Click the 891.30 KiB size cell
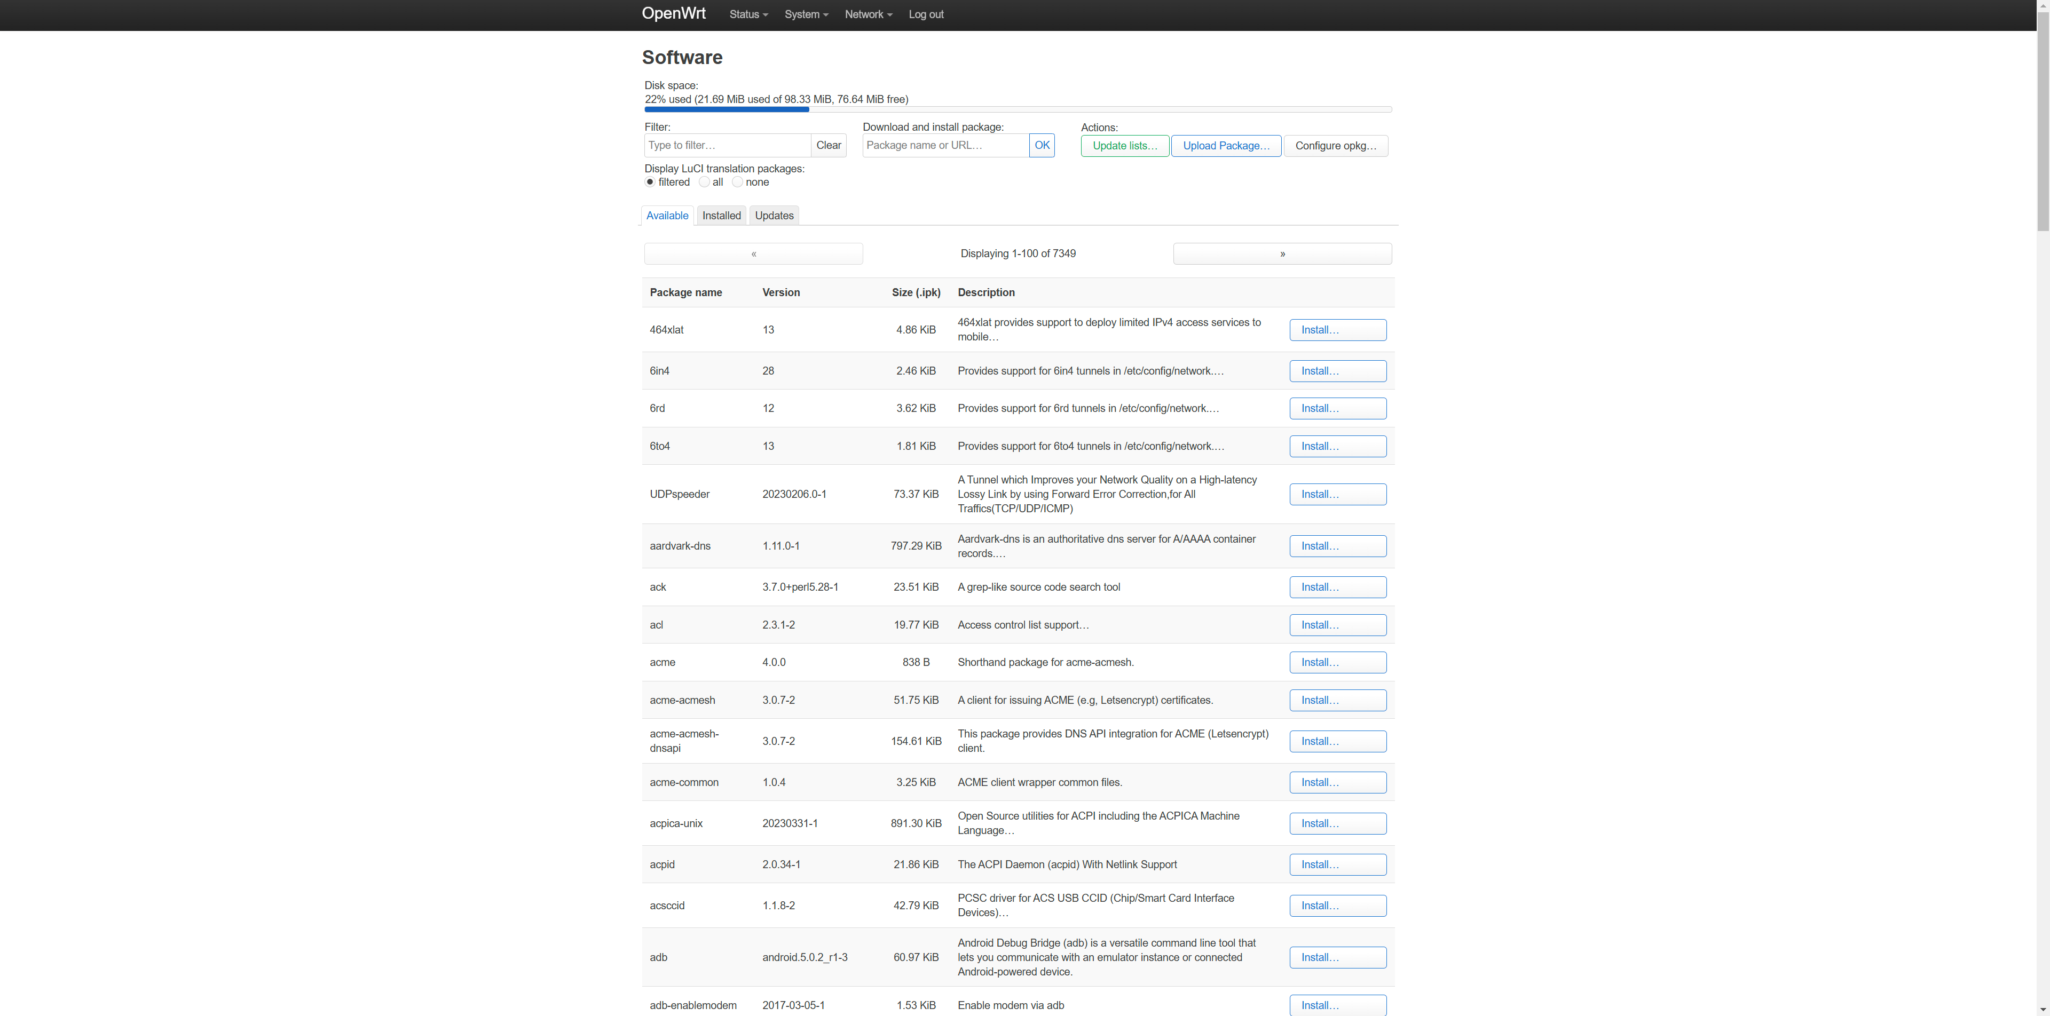Image resolution: width=2050 pixels, height=1016 pixels. tap(916, 823)
